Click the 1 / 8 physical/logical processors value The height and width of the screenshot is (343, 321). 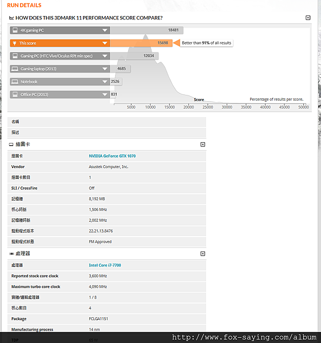click(93, 297)
